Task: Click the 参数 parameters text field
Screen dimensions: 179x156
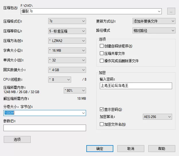Action: tap(45, 128)
